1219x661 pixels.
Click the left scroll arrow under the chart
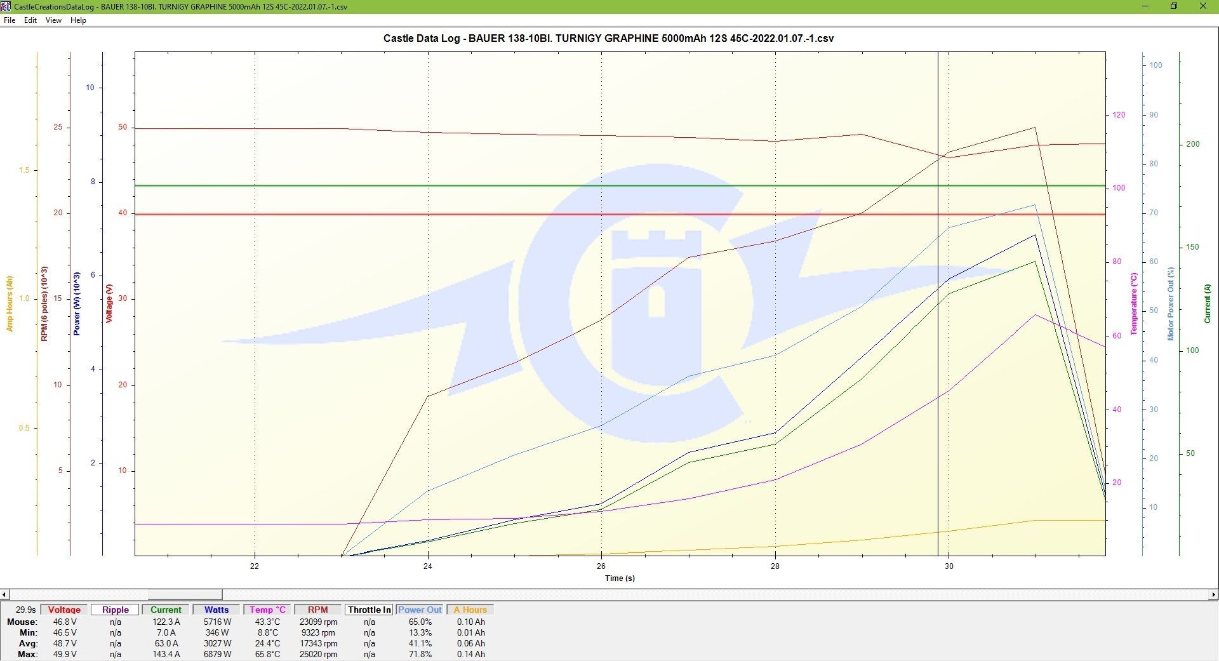coord(4,595)
